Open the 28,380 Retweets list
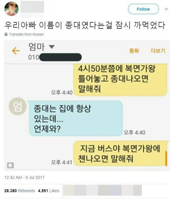 20,191
